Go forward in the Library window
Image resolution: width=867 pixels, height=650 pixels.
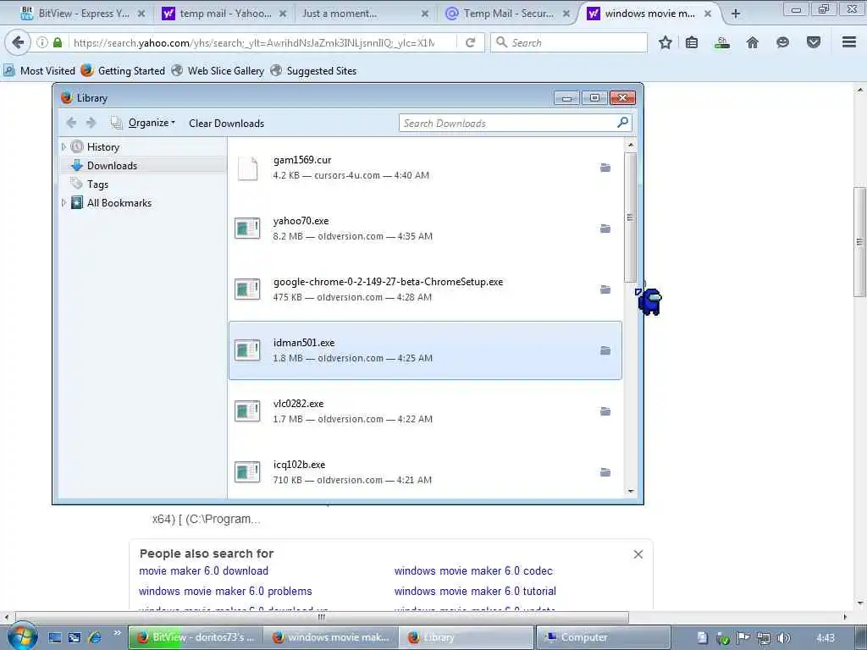[91, 123]
